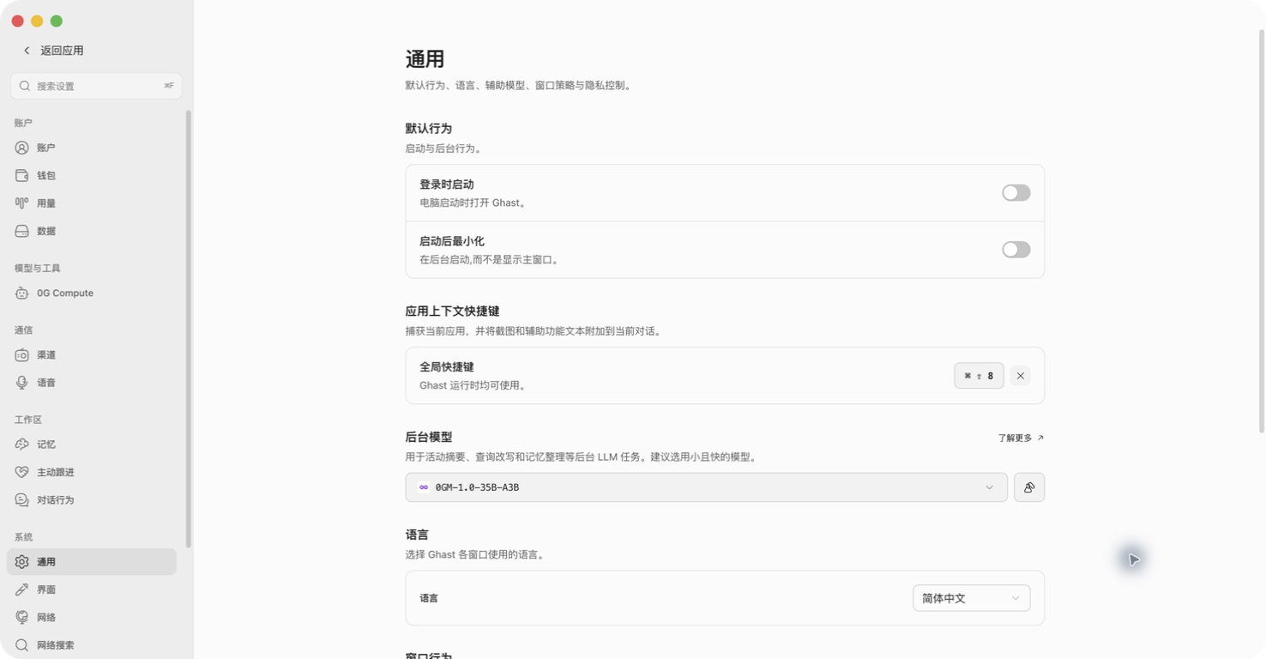This screenshot has height=659, width=1266.
Task: Open 钱包 wallet icon in sidebar
Action: [x=22, y=175]
